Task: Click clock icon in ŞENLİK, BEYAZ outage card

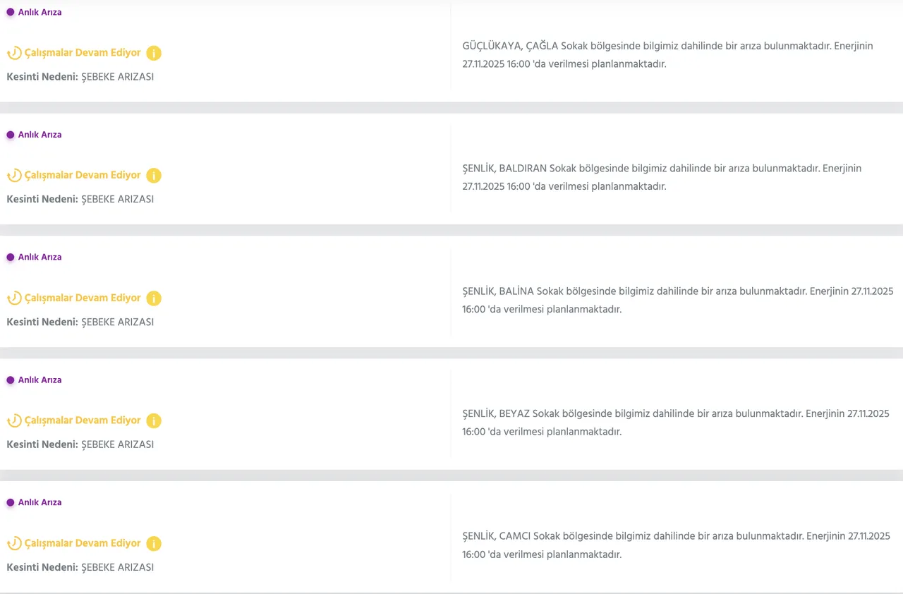Action: [x=14, y=420]
